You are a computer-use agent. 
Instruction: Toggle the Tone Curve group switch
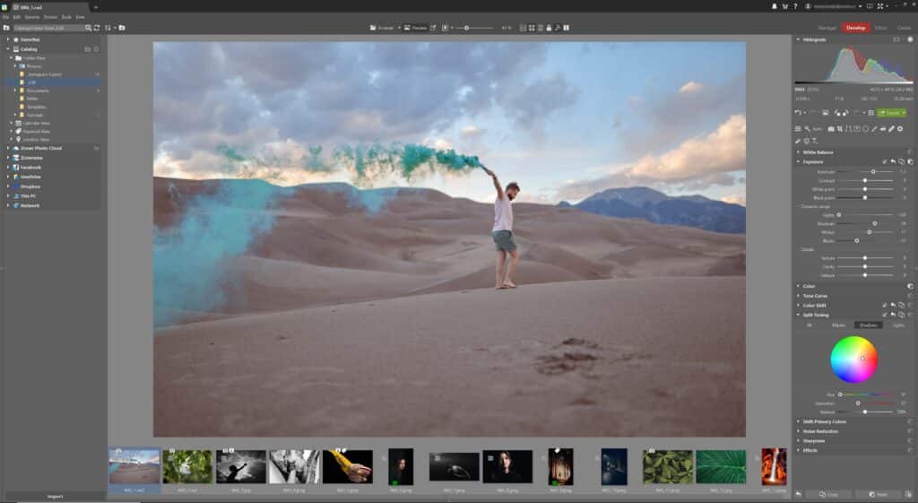pyautogui.click(x=911, y=296)
